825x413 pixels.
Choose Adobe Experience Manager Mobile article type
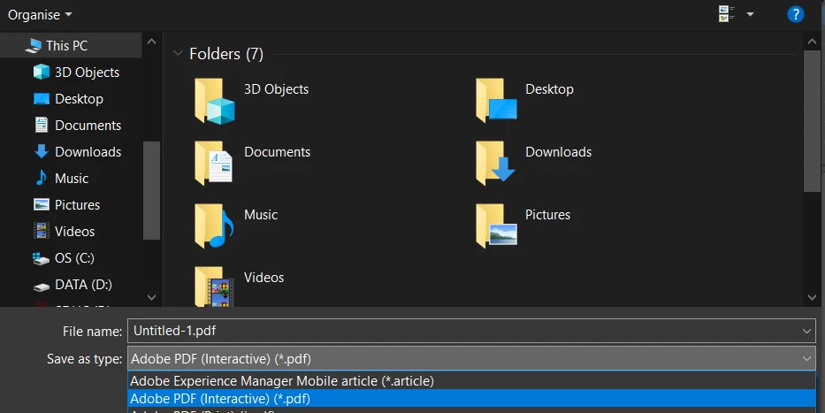(471, 381)
